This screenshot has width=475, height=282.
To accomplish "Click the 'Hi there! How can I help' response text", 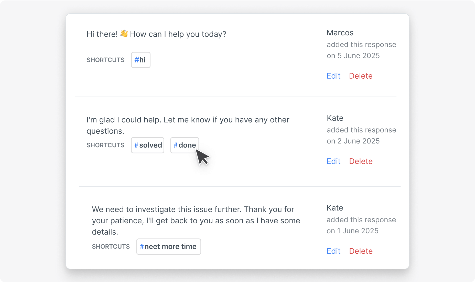I will pyautogui.click(x=156, y=34).
